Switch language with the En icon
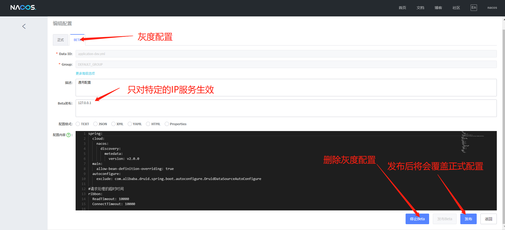Viewport: 505px width, 230px height. click(474, 8)
